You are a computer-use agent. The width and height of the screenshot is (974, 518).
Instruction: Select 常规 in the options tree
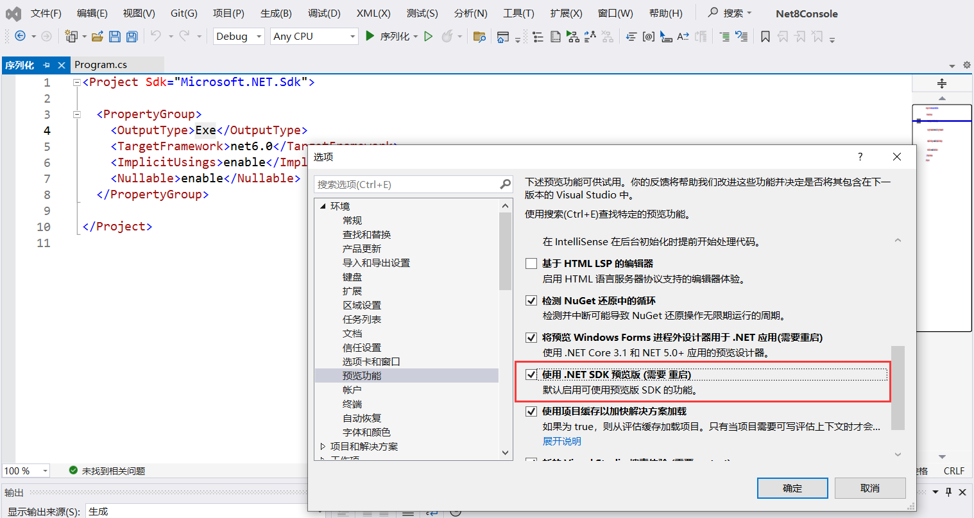click(x=352, y=220)
